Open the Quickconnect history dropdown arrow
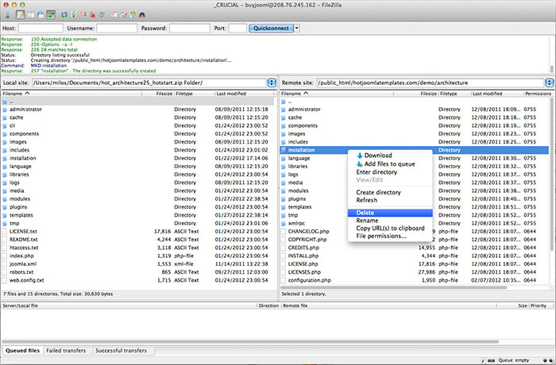 pos(297,28)
